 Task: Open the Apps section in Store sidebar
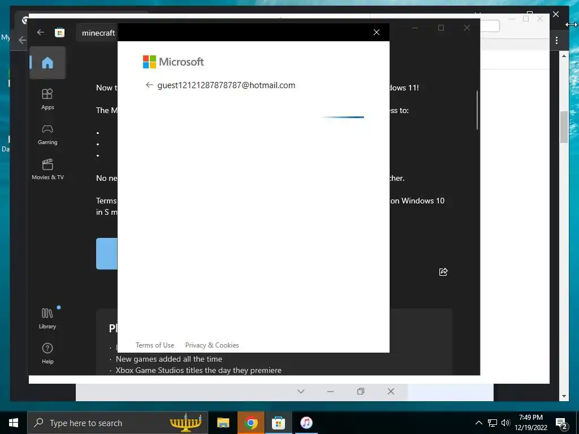pyautogui.click(x=47, y=99)
